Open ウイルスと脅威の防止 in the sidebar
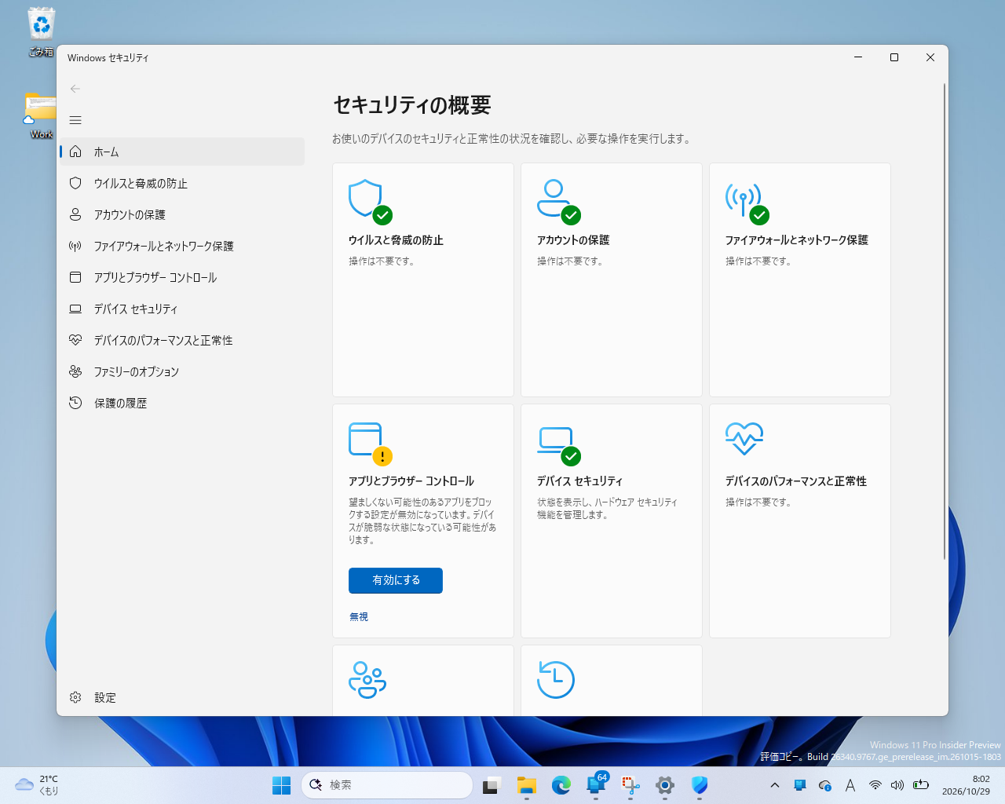The width and height of the screenshot is (1005, 804). 182,183
